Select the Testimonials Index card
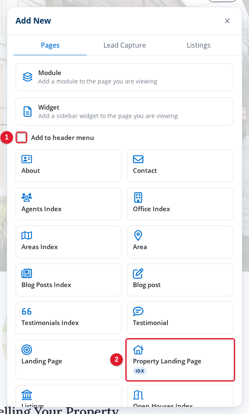249x414 pixels. coord(69,317)
